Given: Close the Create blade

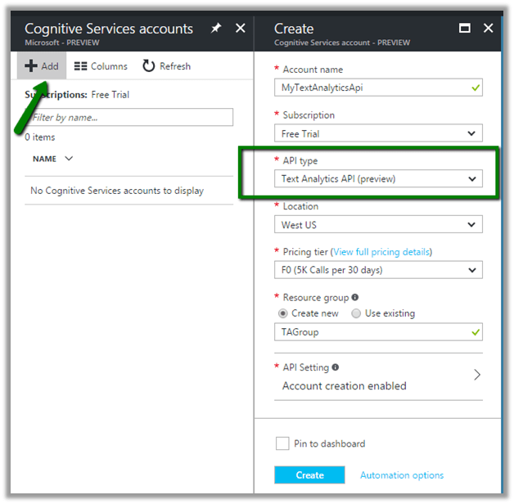Looking at the screenshot, I should [x=489, y=28].
